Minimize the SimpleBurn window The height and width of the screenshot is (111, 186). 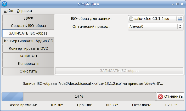173,4
